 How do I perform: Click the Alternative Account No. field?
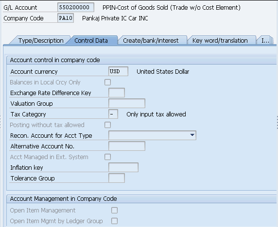click(x=127, y=146)
